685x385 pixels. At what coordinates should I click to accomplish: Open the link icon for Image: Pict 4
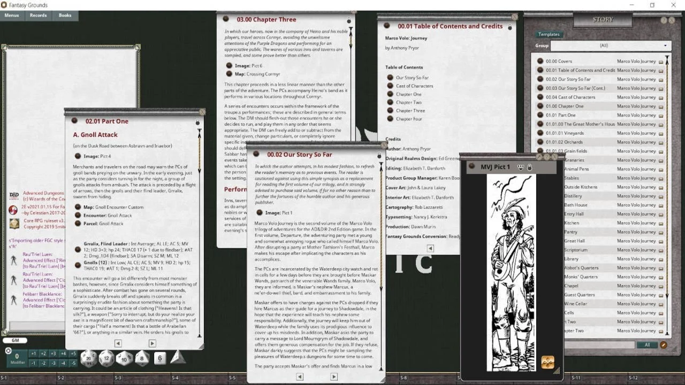click(78, 156)
